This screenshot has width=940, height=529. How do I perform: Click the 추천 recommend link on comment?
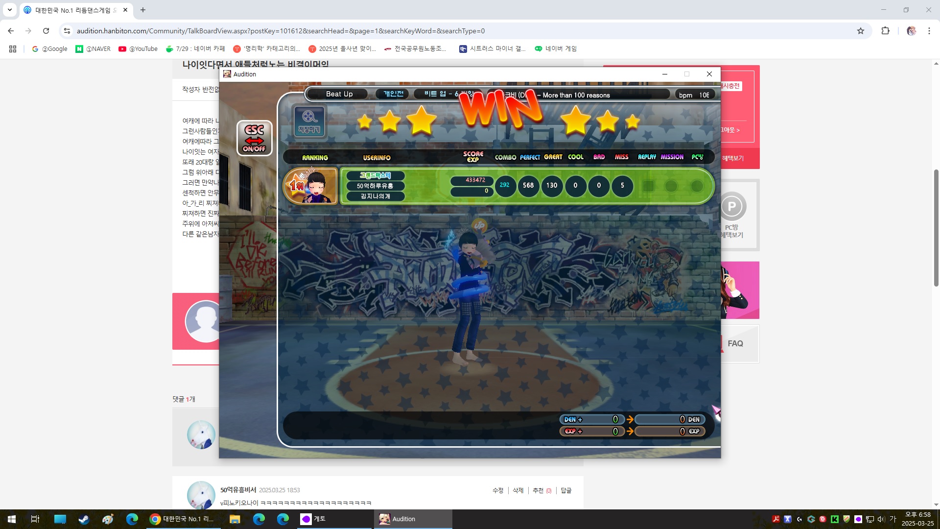click(538, 490)
